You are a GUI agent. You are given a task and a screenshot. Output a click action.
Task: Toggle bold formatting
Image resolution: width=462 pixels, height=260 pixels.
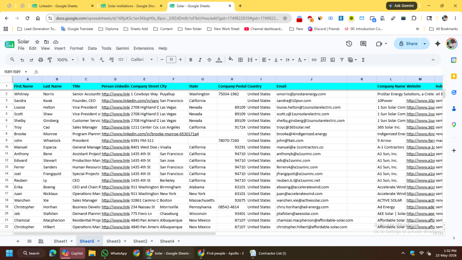click(191, 60)
